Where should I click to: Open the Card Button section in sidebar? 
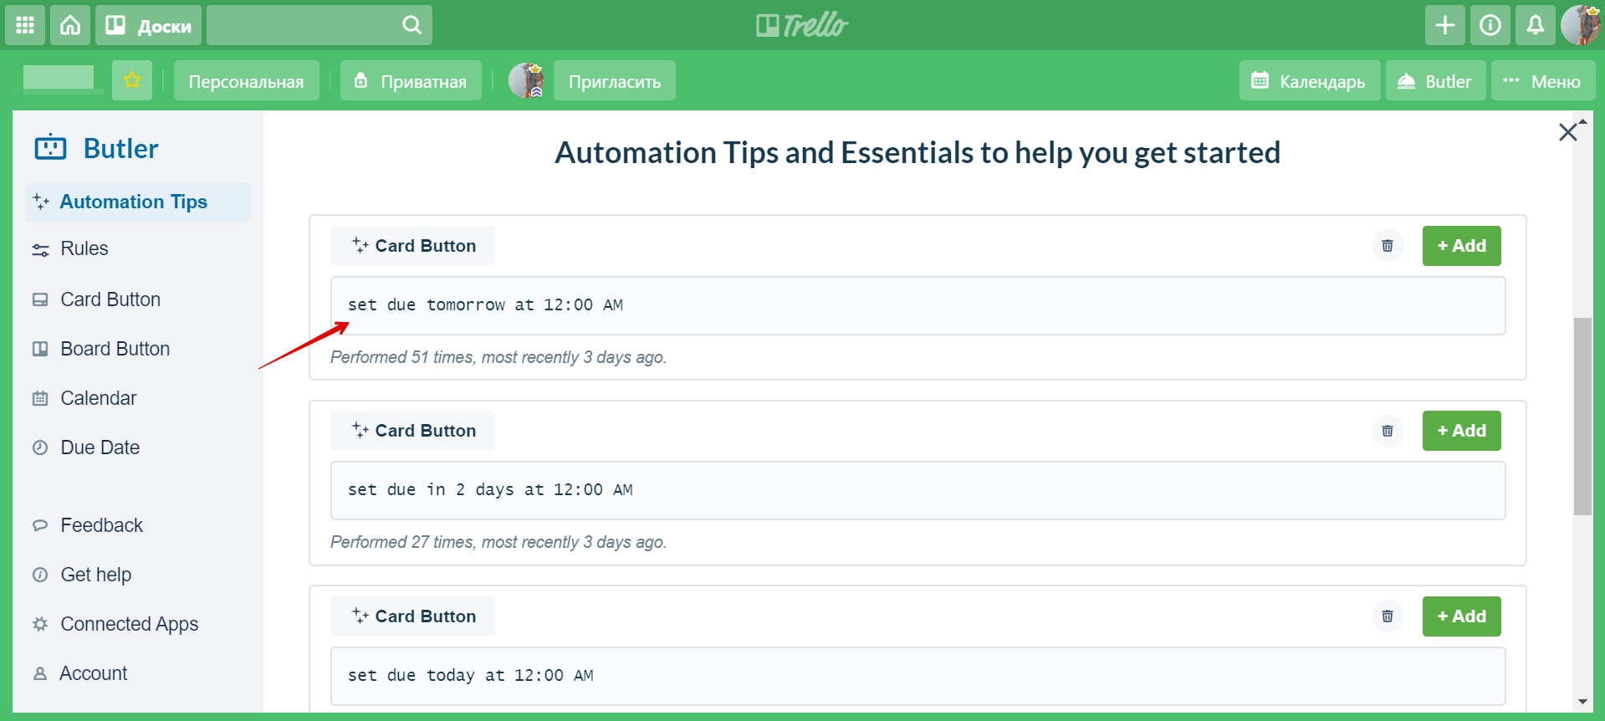pyautogui.click(x=110, y=299)
